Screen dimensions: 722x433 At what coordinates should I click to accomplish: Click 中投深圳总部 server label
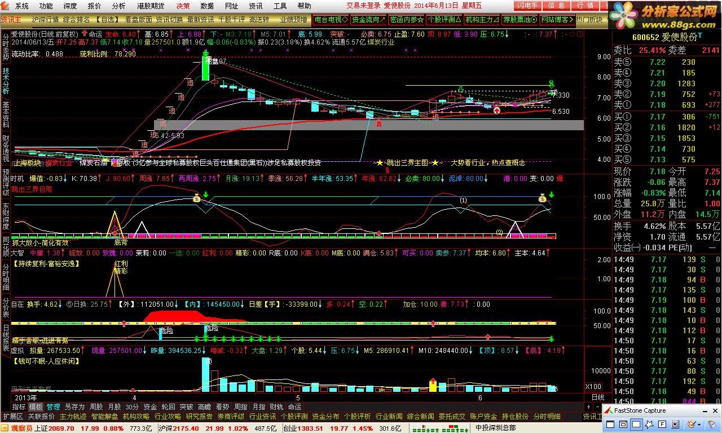[495, 428]
